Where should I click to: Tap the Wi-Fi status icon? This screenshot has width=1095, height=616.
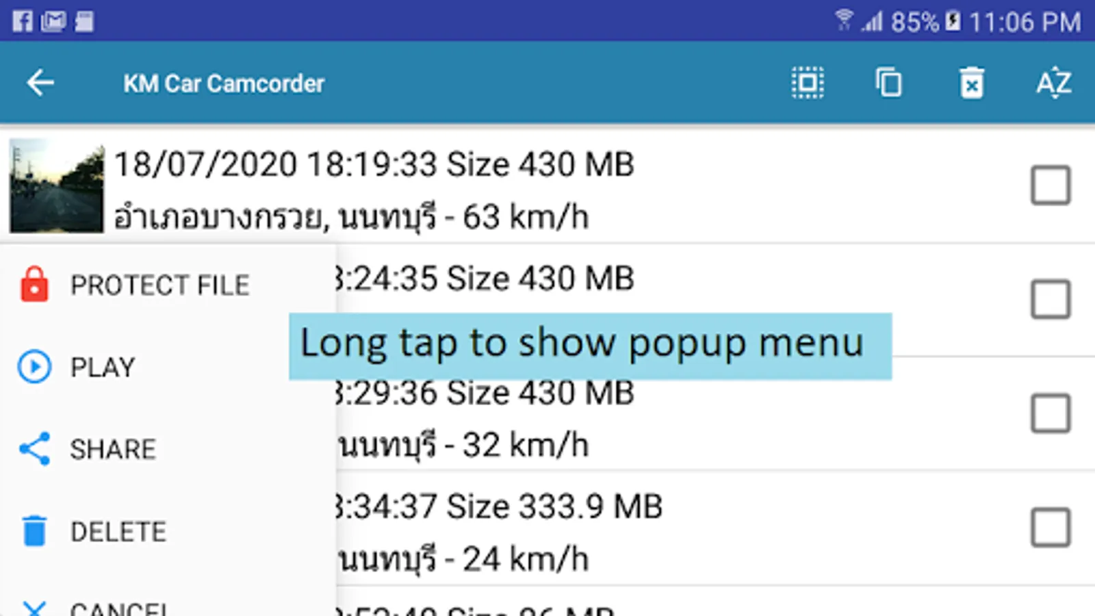pyautogui.click(x=844, y=21)
